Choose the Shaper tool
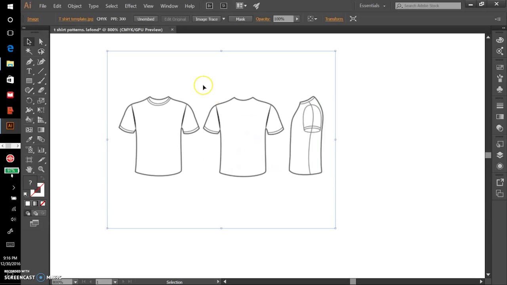Screen dimensions: 507x285 pyautogui.click(x=29, y=91)
